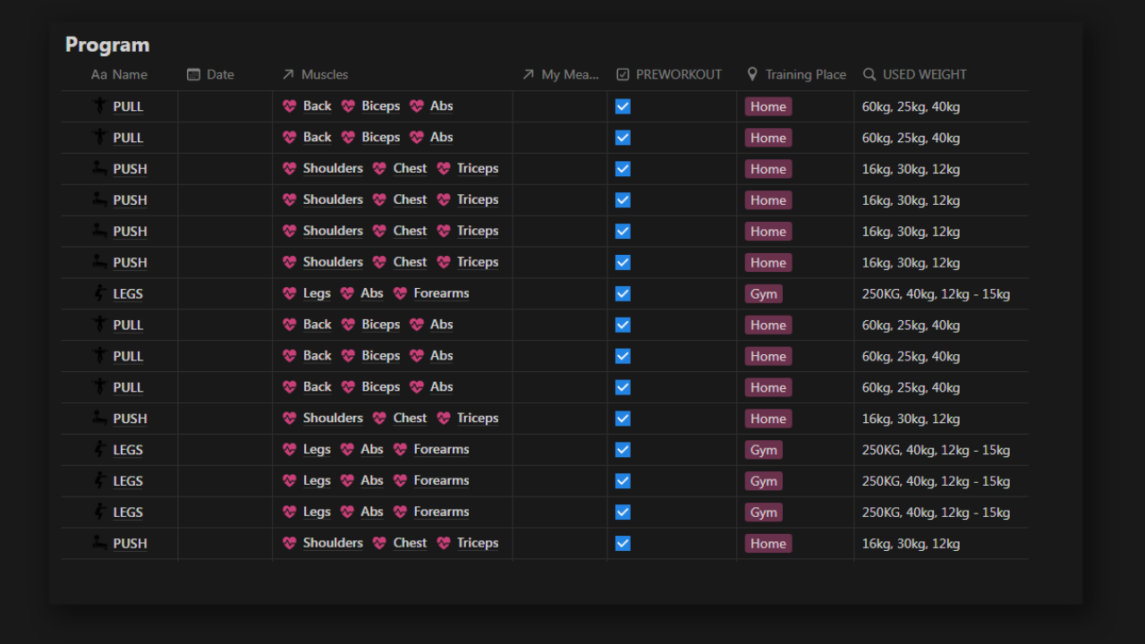This screenshot has width=1145, height=644.
Task: Click the arrow icon in Muscles column header
Action: (x=288, y=74)
